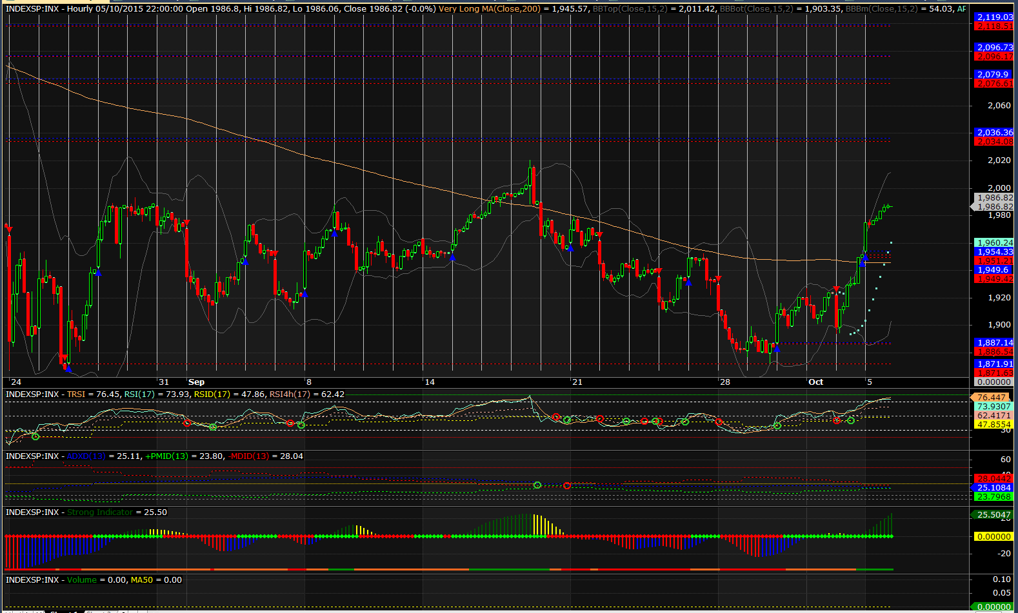Select the Strong Indicator = 25.50 label

pyautogui.click(x=117, y=512)
